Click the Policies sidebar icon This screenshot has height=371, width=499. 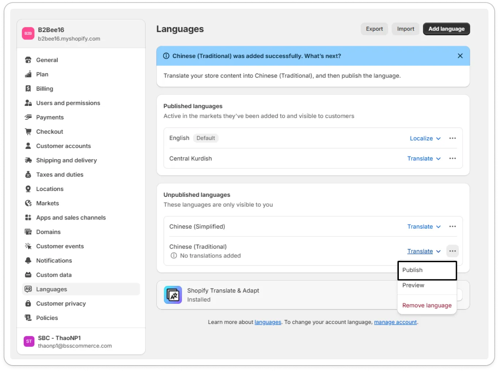(28, 318)
